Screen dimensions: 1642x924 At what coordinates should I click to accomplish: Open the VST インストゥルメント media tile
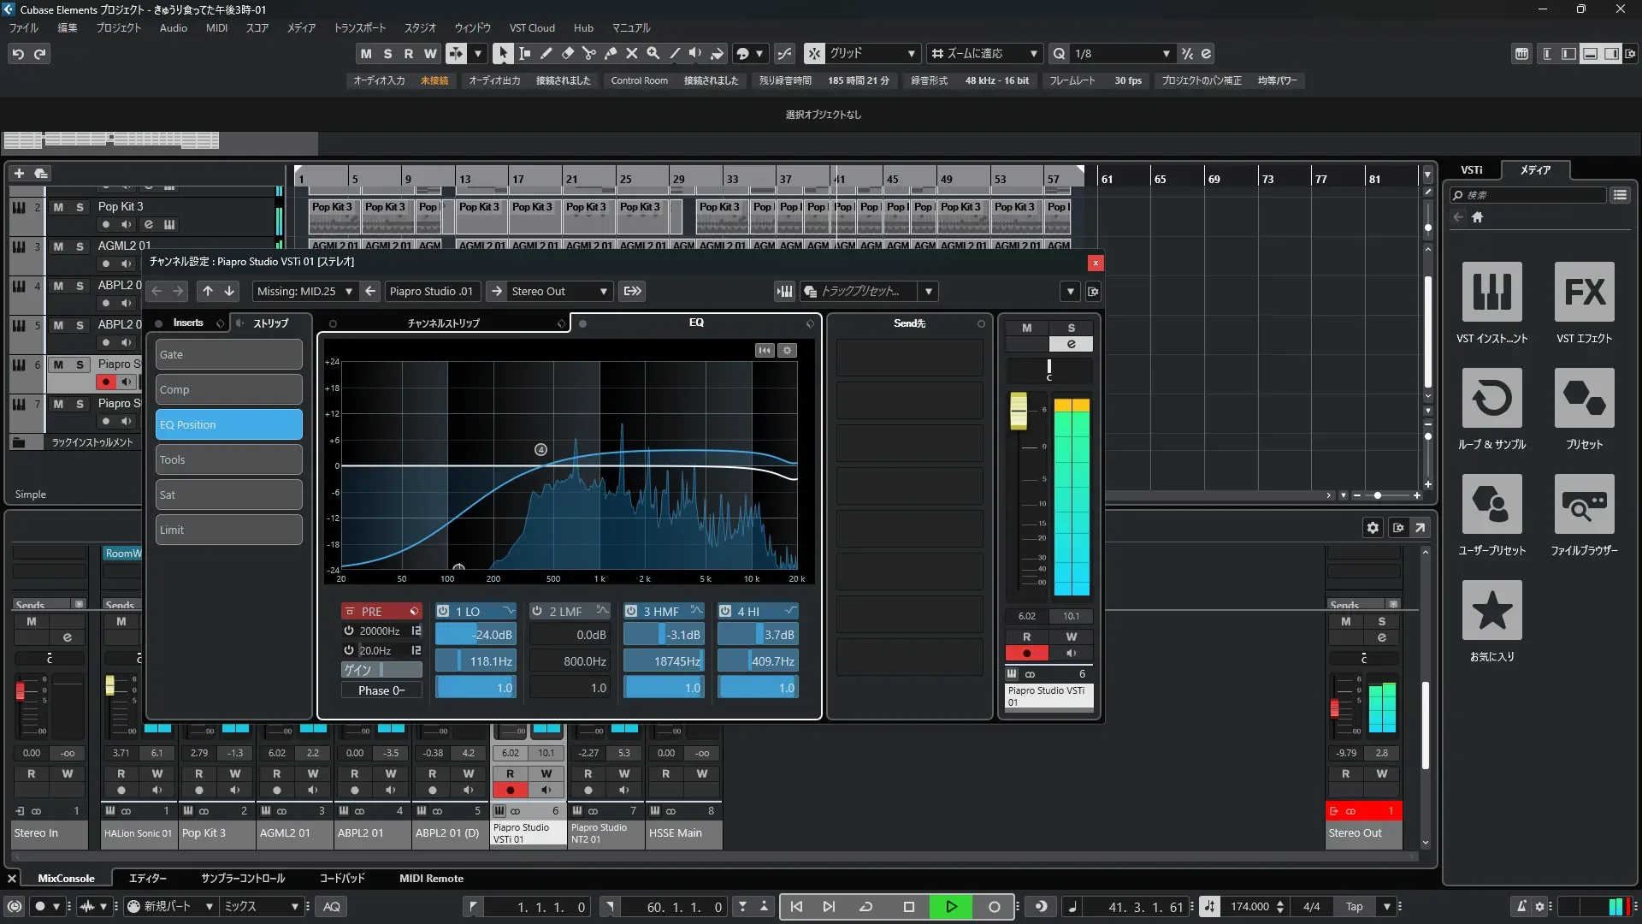point(1491,293)
